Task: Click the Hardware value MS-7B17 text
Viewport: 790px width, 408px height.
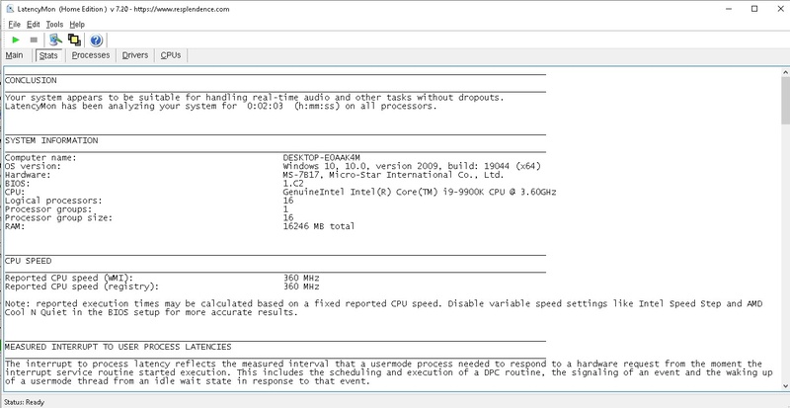Action: coord(393,175)
